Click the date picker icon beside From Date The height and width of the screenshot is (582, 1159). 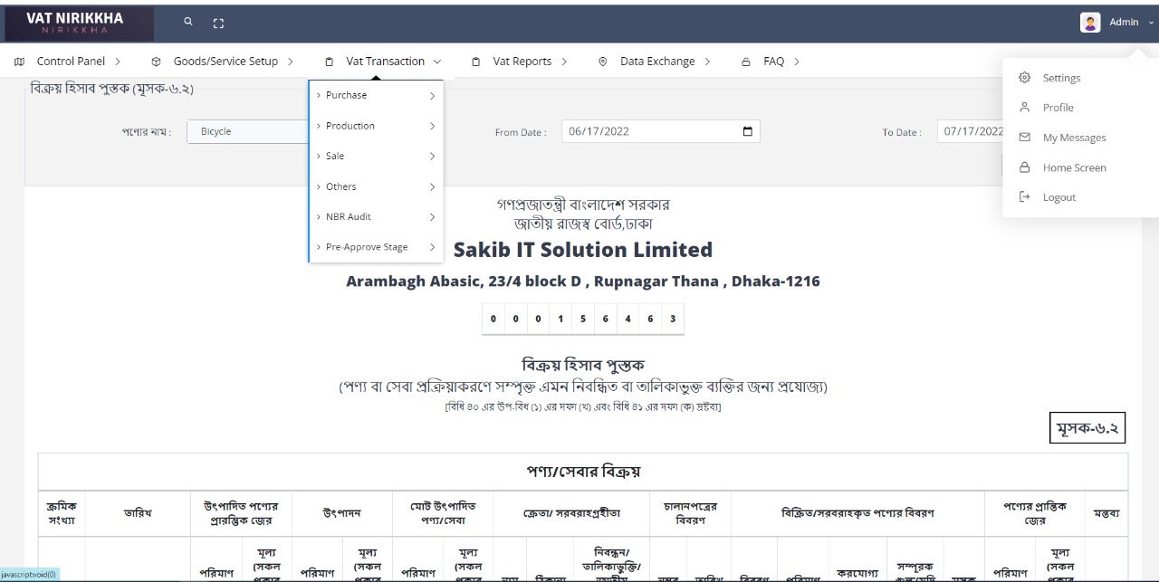[747, 130]
